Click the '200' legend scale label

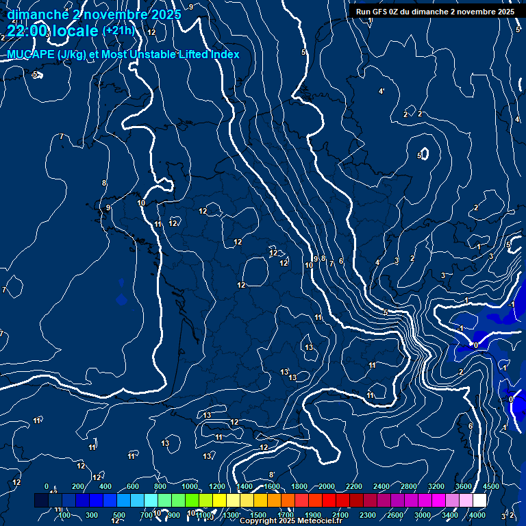[78, 486]
